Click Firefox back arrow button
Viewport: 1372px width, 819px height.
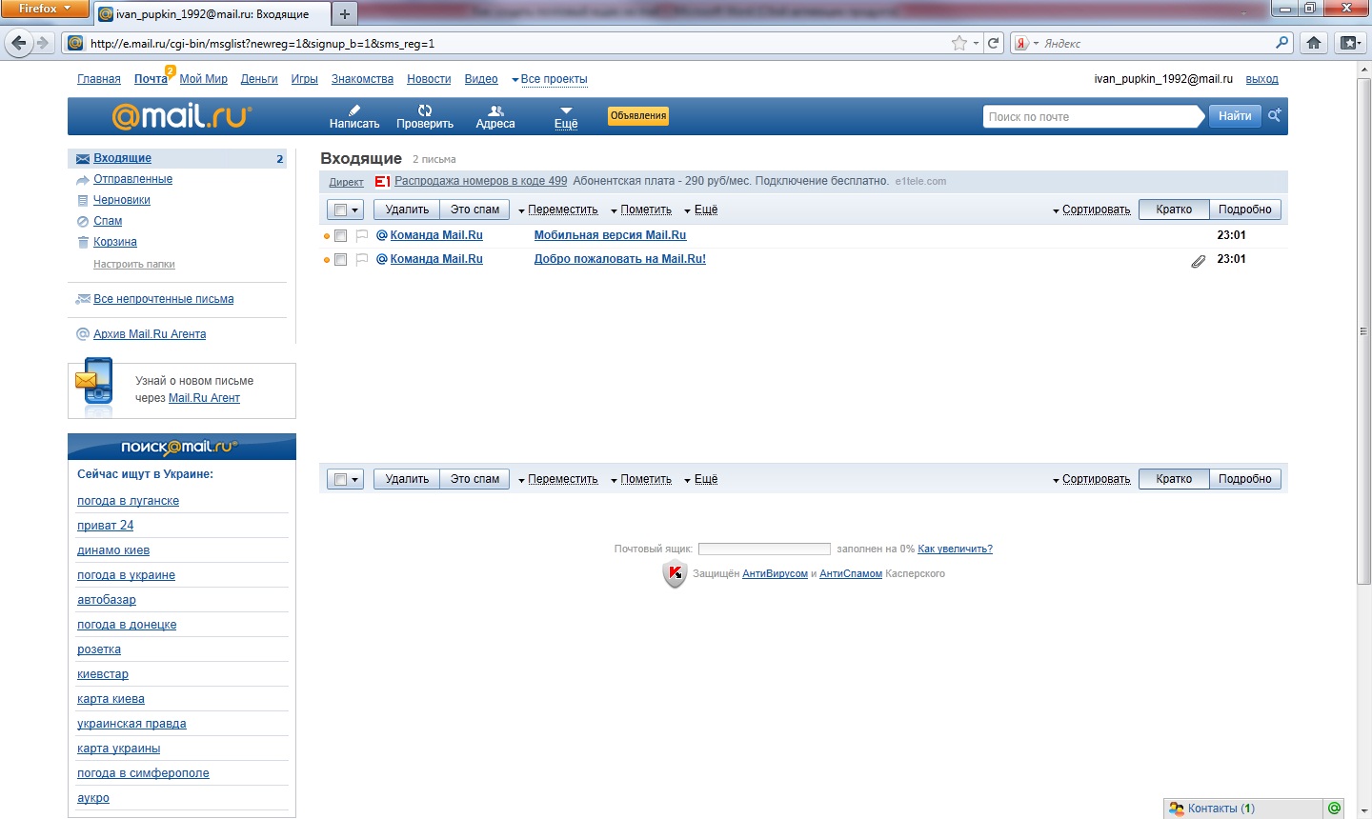click(x=19, y=43)
